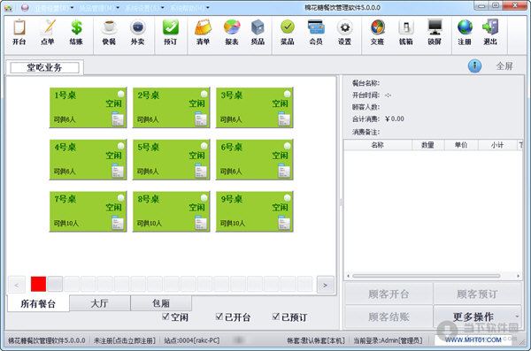Open the 货品管理(M) menu dropdown

99,8
